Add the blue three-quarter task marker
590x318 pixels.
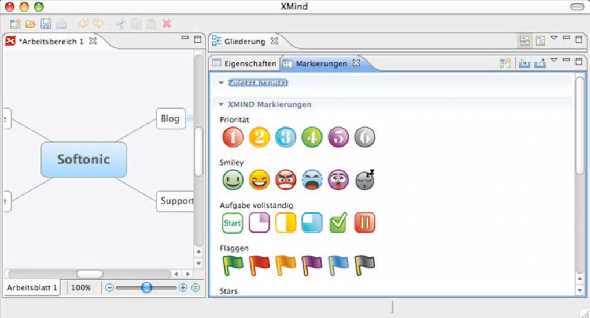[x=312, y=223]
